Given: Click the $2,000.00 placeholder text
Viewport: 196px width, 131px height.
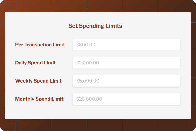Looking at the screenshot, I should pos(88,63).
